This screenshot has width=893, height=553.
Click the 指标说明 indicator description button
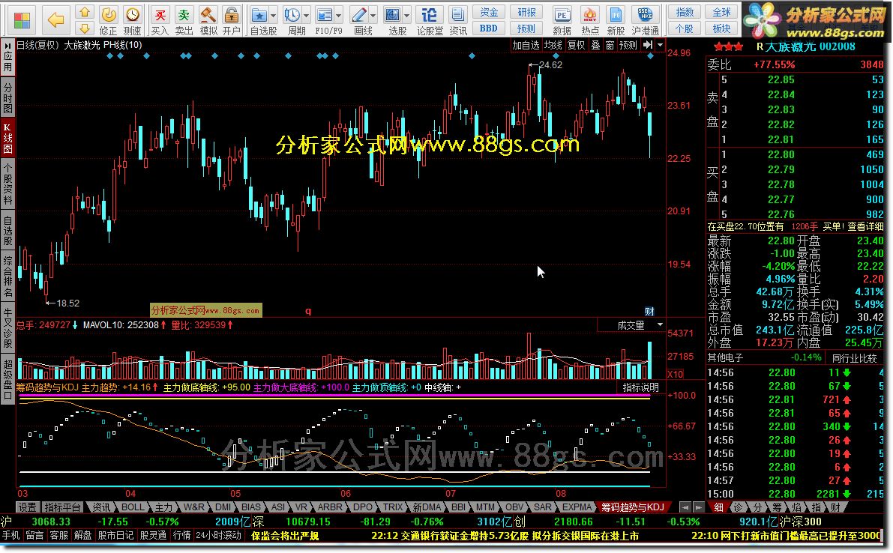641,387
